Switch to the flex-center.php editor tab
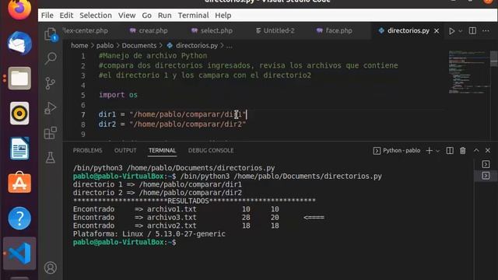This screenshot has width=498, height=280. click(86, 31)
